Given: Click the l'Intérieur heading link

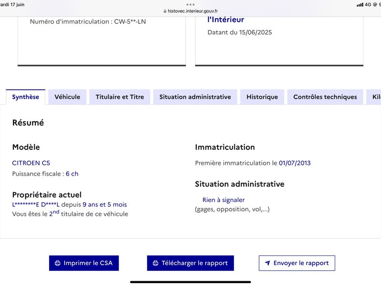Looking at the screenshot, I should 226,20.
